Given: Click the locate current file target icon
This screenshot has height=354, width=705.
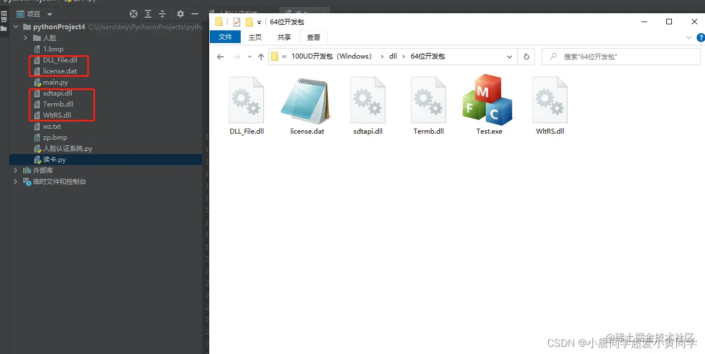Looking at the screenshot, I should [x=134, y=14].
